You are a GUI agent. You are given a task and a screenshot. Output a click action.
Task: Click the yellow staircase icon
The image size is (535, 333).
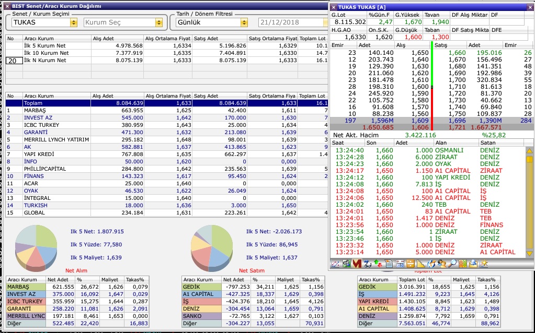[420, 264]
